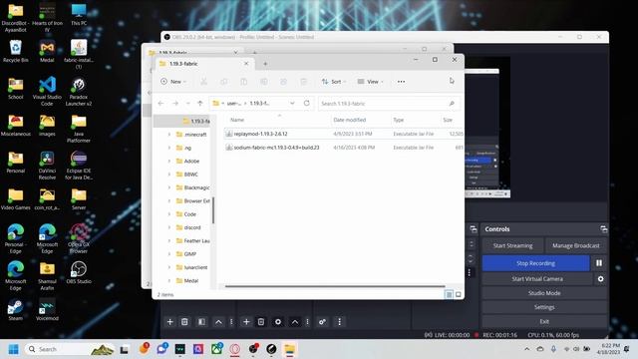Open recent locations dropdown beside forward arrow
Viewport: 638px width, 359px height.
187,104
